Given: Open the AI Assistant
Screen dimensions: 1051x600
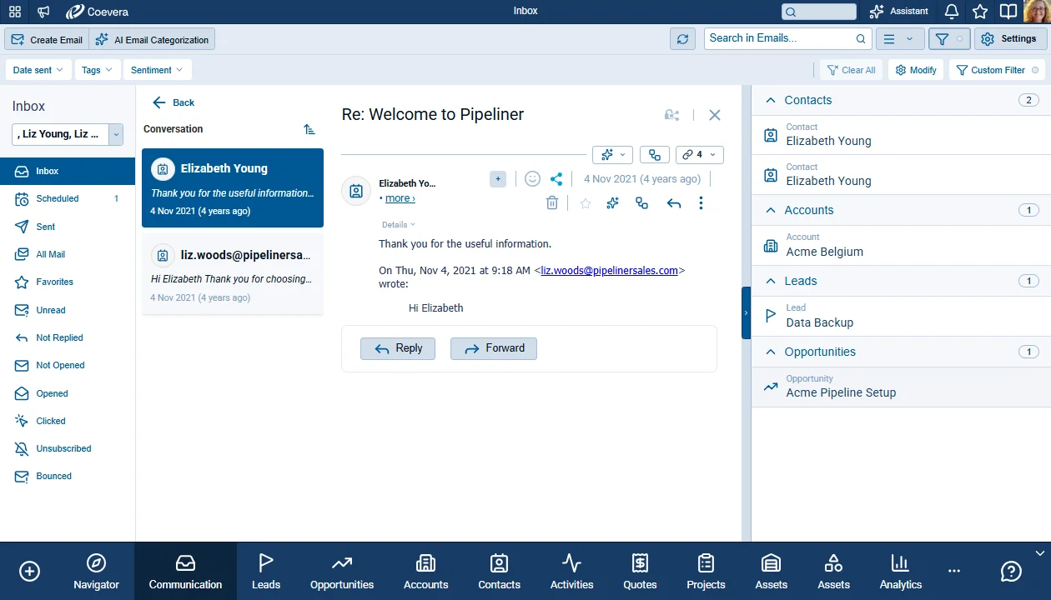Looking at the screenshot, I should point(898,12).
